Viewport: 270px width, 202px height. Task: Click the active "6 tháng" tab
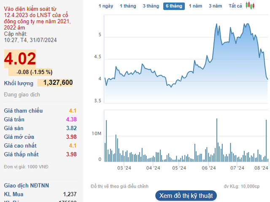(174, 6)
